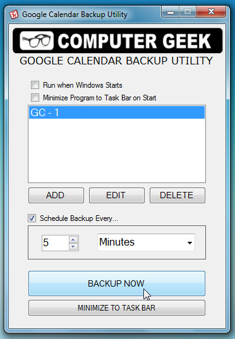Decrease interval with spinner down arrow

(73, 246)
